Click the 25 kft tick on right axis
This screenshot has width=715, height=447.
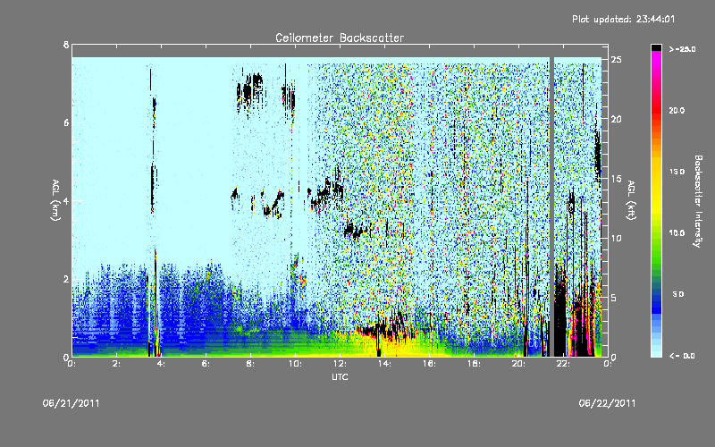[617, 60]
